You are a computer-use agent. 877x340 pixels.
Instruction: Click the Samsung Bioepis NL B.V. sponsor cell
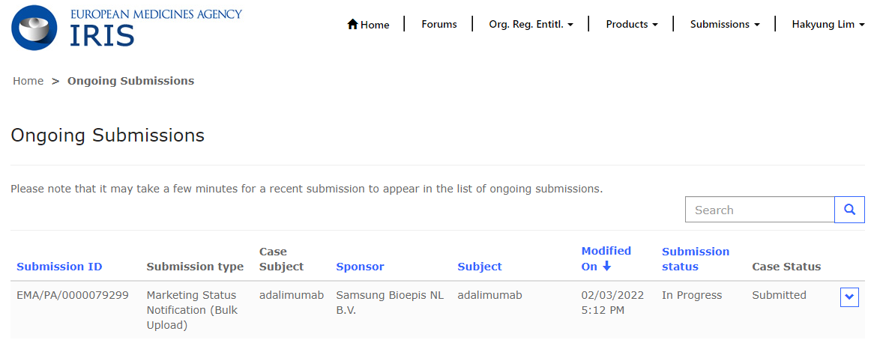389,303
